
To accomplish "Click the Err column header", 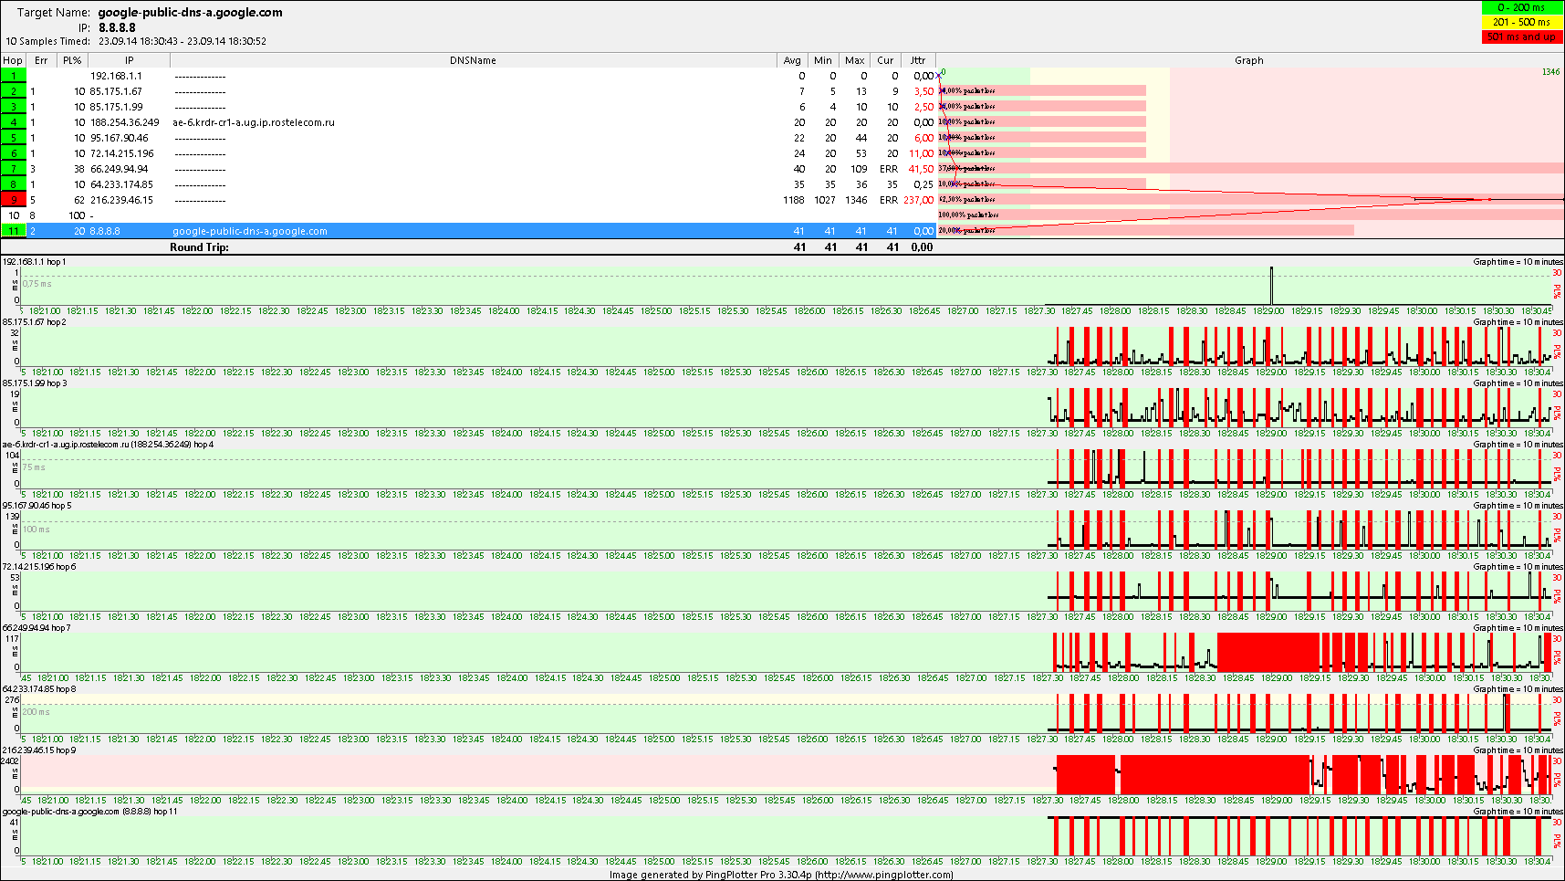I will pyautogui.click(x=41, y=60).
